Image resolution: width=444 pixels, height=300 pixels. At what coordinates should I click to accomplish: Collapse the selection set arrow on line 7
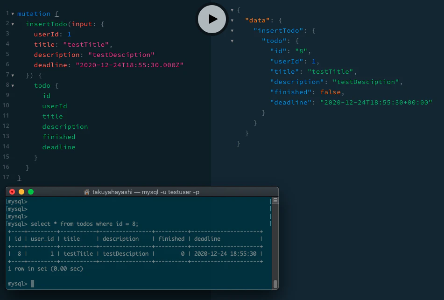click(13, 75)
